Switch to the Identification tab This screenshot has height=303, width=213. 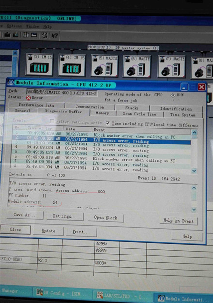point(176,109)
